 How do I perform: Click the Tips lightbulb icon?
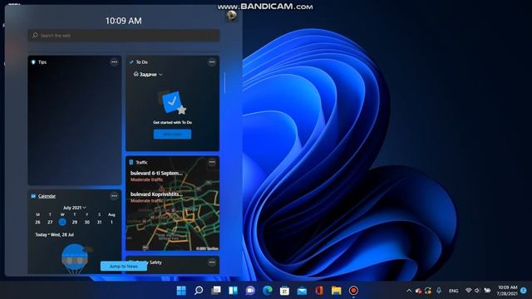(x=33, y=62)
